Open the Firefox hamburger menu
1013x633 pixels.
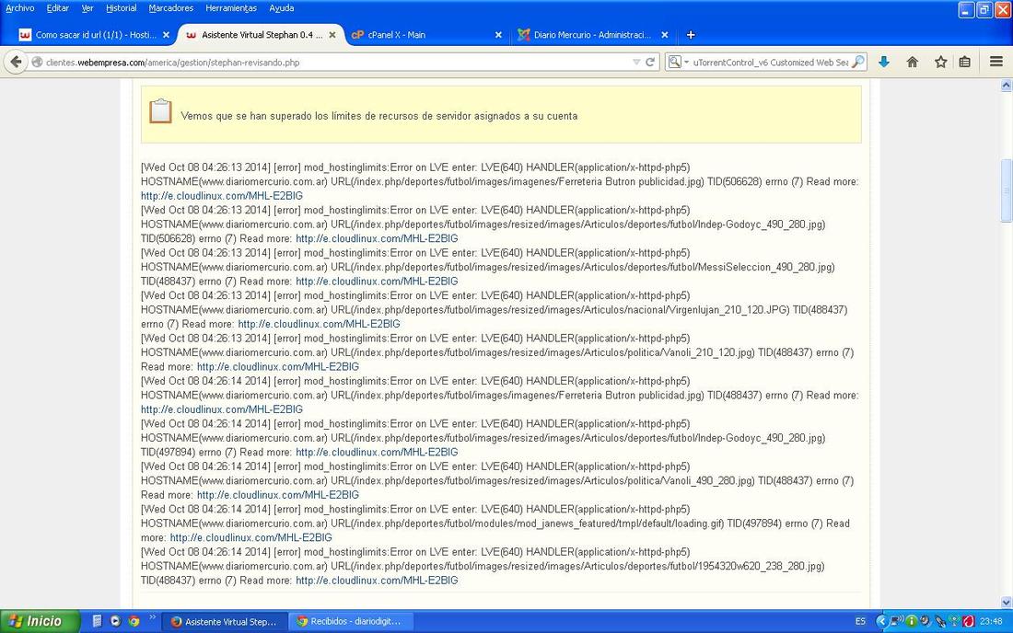(996, 62)
